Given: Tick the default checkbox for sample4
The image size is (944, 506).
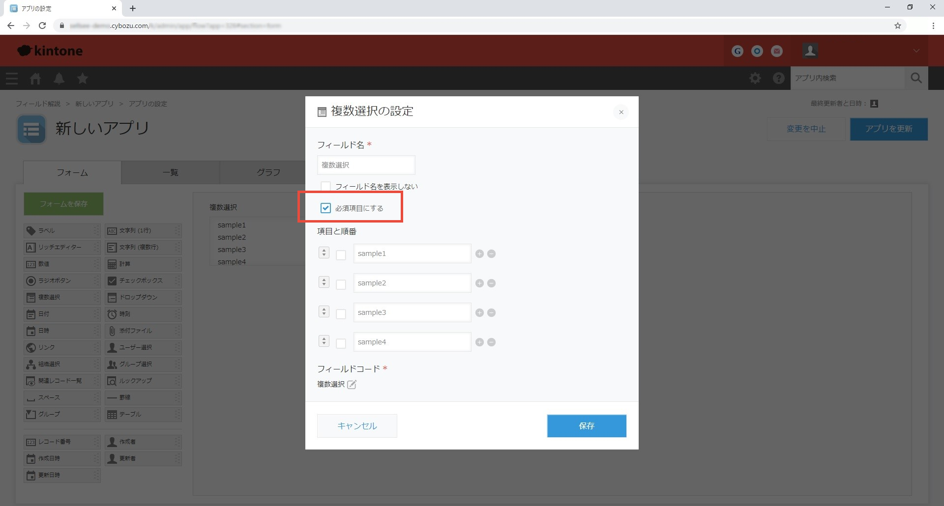Looking at the screenshot, I should [341, 343].
